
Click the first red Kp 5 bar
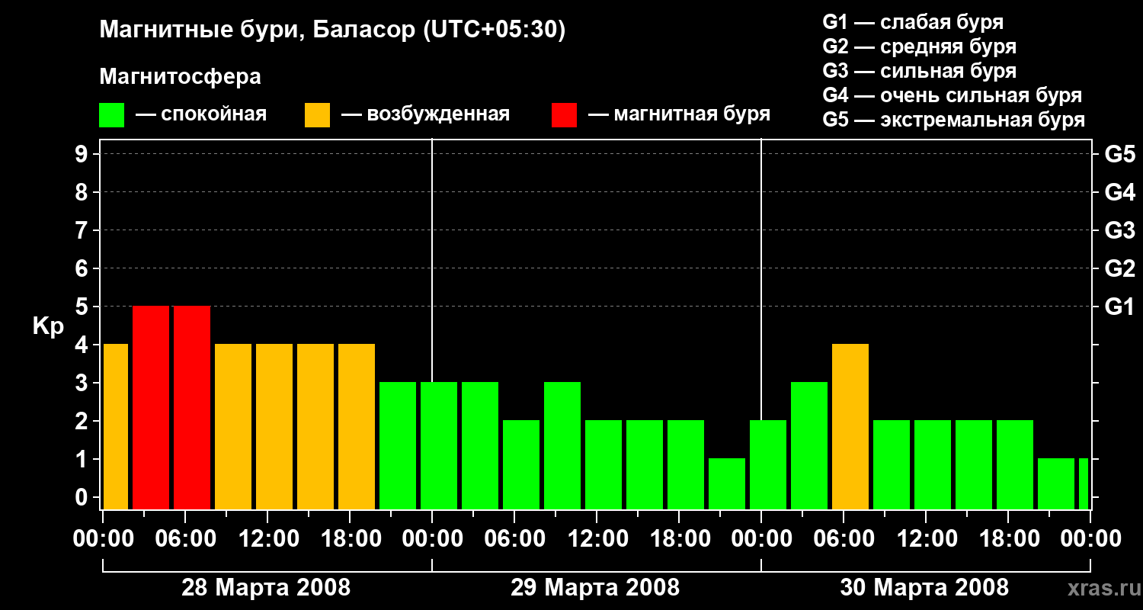pyautogui.click(x=151, y=407)
